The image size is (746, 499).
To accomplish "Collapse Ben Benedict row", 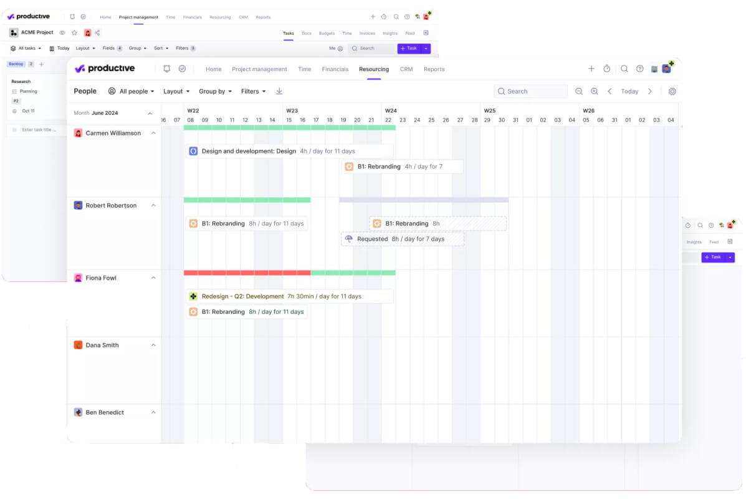I will 153,412.
